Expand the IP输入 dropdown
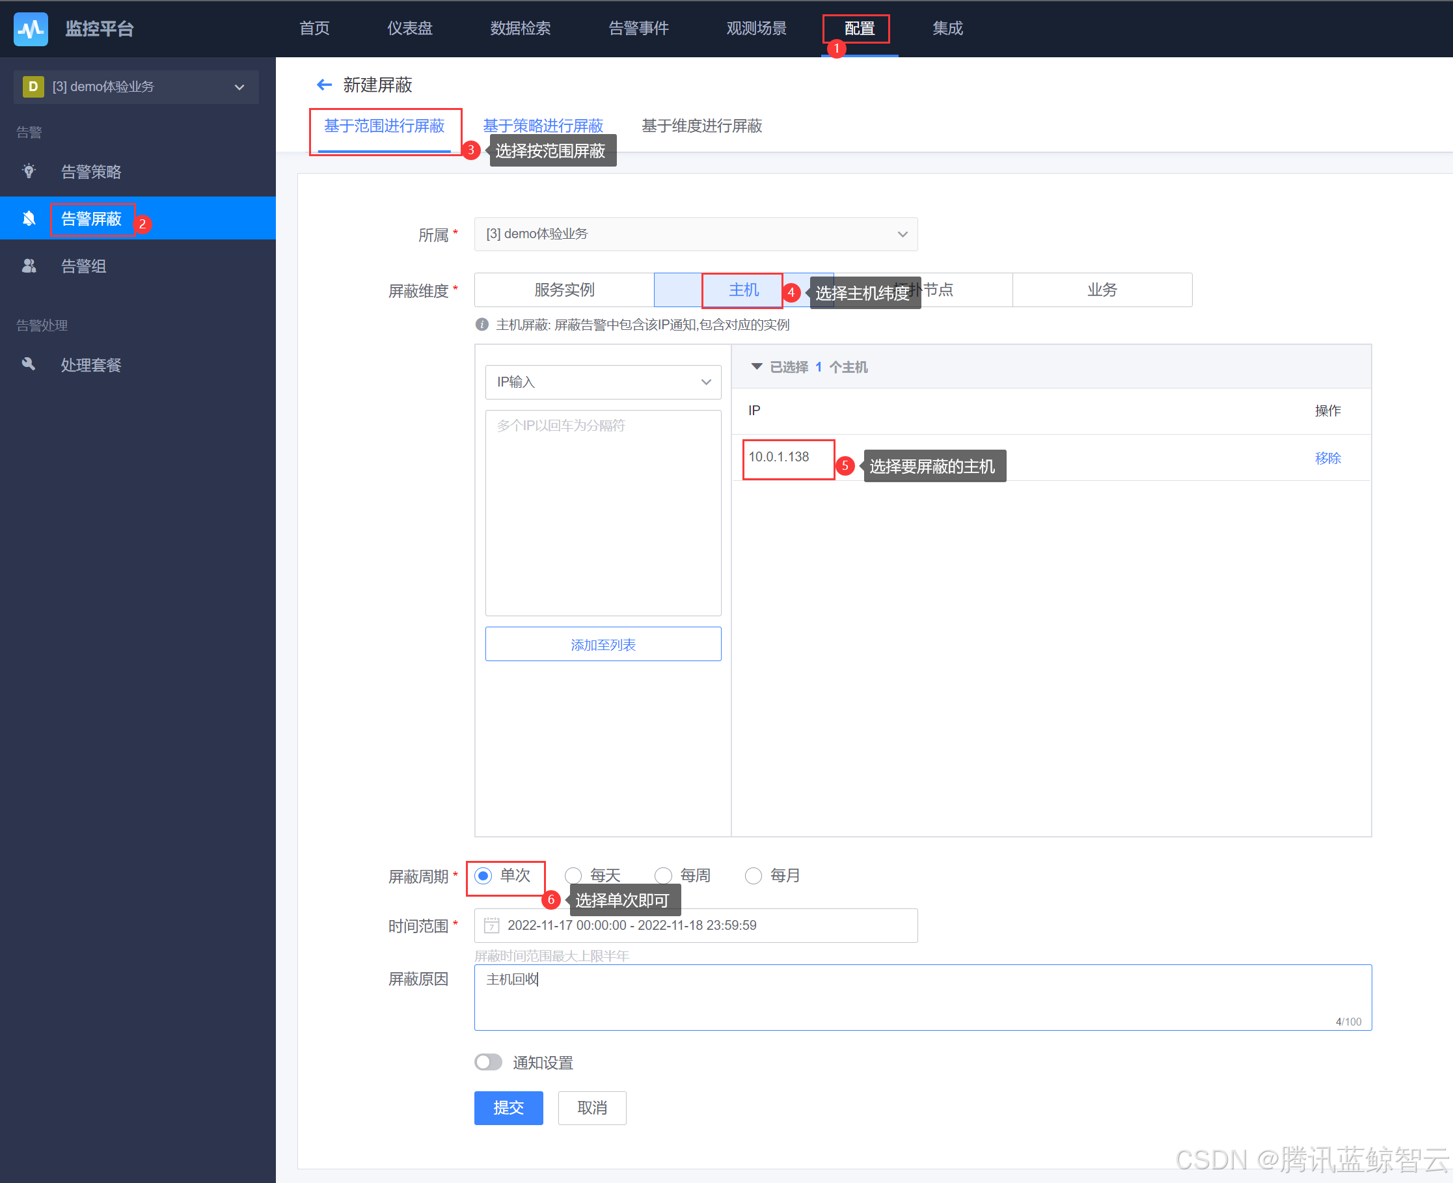1453x1183 pixels. click(x=603, y=381)
